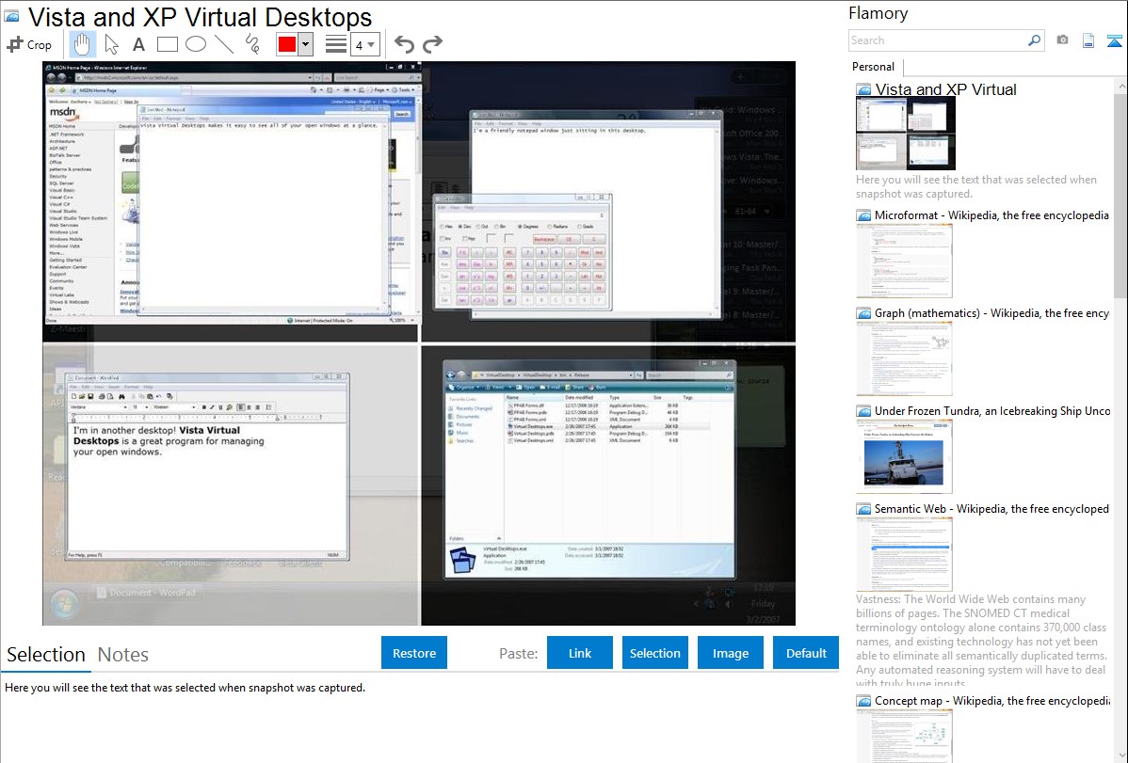Click the icon beside Under Frozen Tundra entry
The height and width of the screenshot is (763, 1128).
863,411
